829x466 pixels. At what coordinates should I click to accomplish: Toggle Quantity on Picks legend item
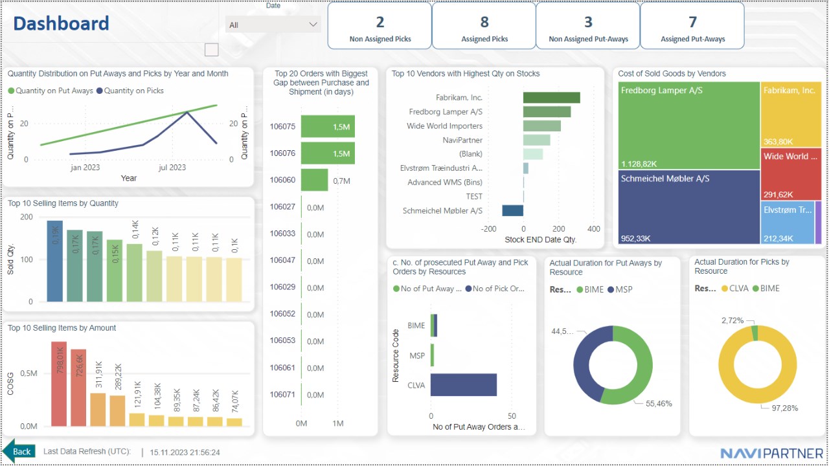(x=130, y=91)
